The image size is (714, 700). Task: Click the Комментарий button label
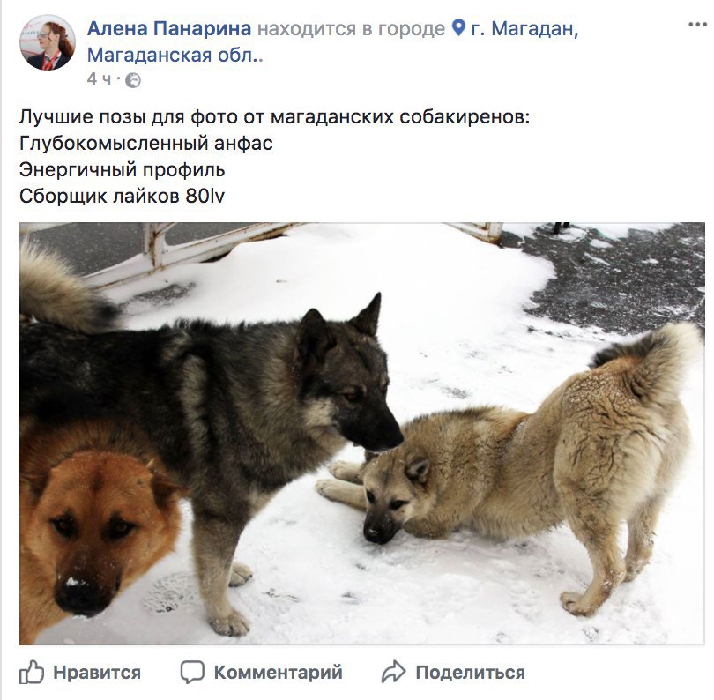279,673
